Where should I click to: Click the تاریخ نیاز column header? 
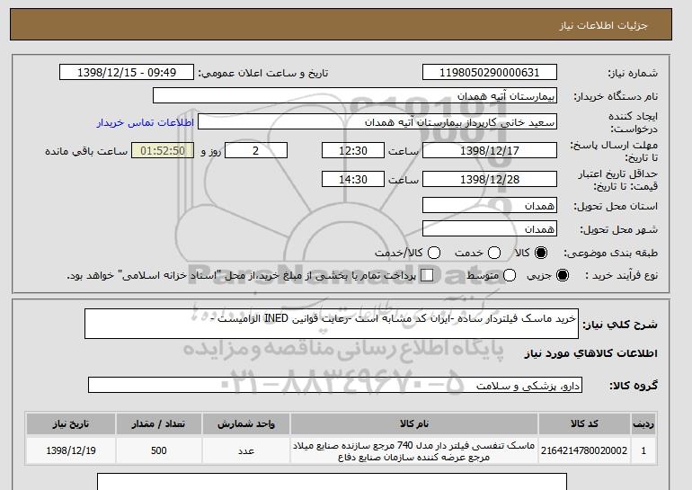pos(71,423)
